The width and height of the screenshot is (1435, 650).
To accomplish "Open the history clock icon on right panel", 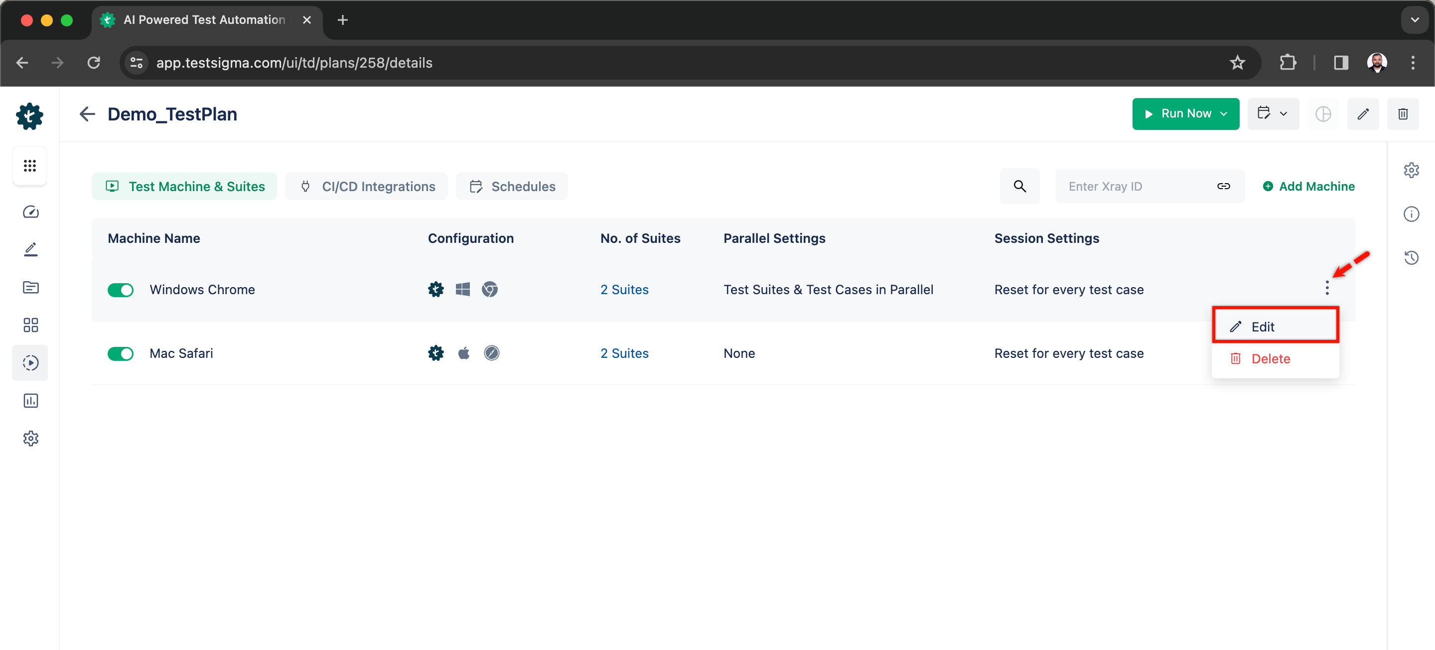I will click(x=1411, y=258).
